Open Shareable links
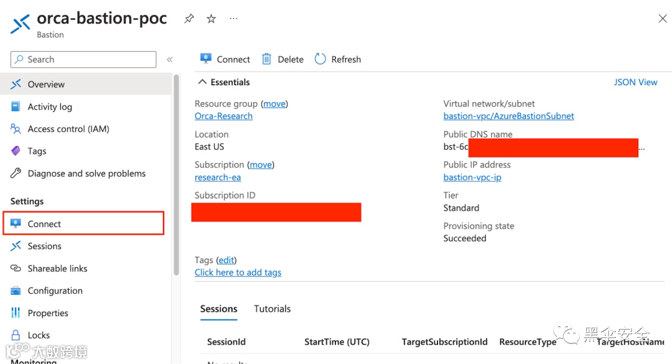 click(x=86, y=268)
